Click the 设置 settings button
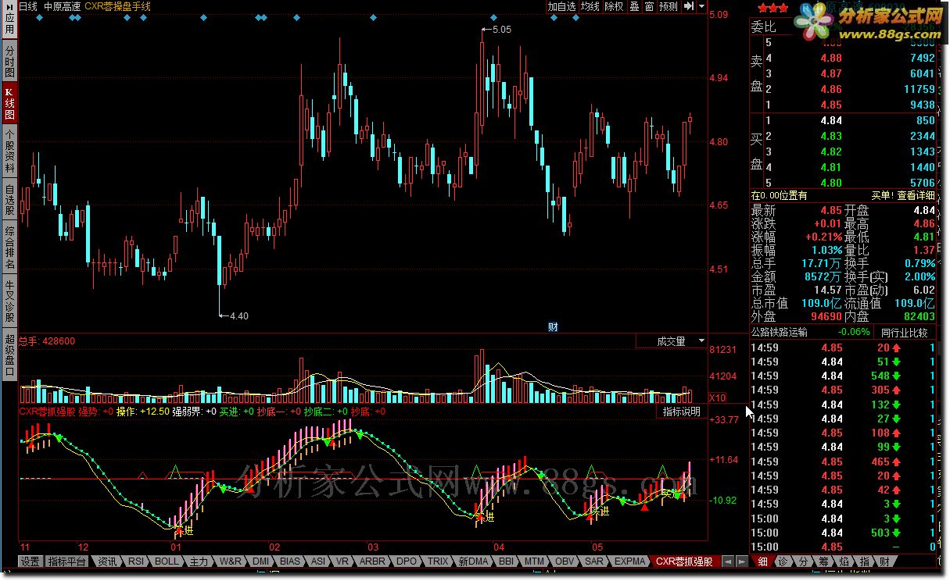Viewport: 950px width, 581px height. pos(30,561)
